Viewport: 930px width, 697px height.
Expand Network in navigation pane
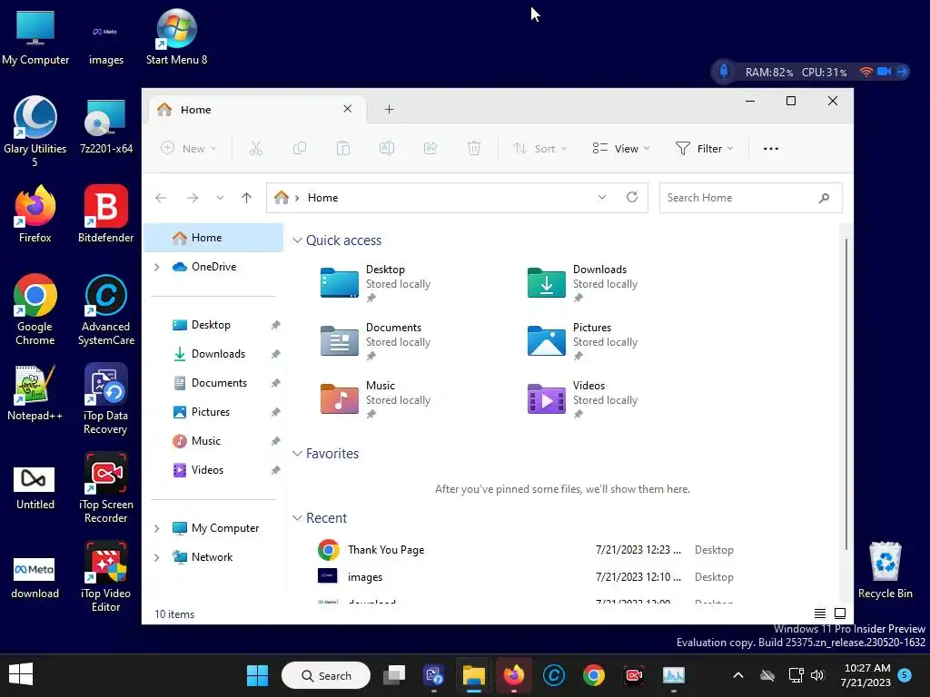tap(156, 557)
